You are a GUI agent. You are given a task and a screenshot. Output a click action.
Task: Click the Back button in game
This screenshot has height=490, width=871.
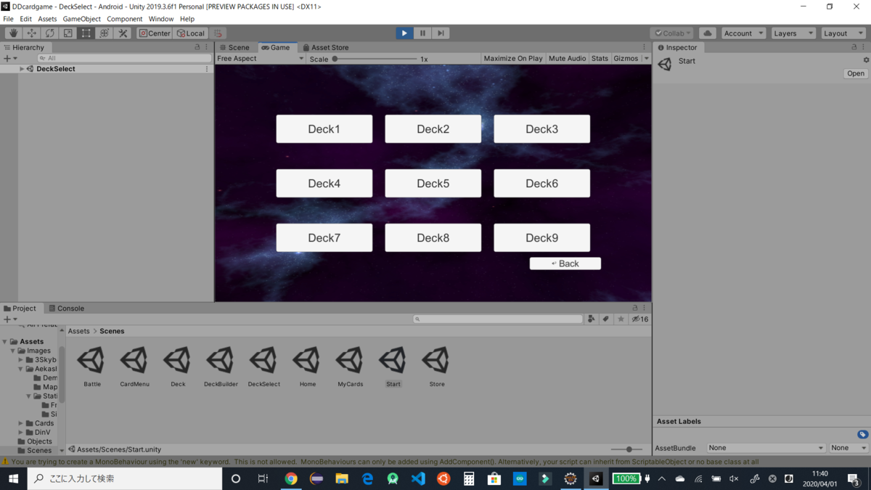565,264
